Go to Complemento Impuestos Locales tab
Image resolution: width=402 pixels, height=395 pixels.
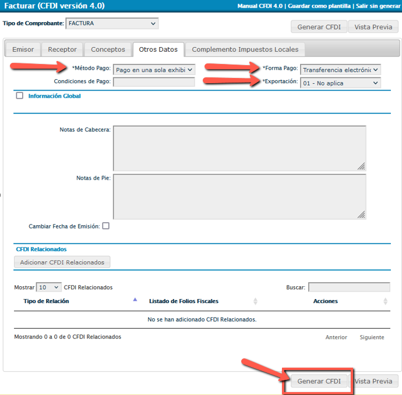pyautogui.click(x=245, y=49)
